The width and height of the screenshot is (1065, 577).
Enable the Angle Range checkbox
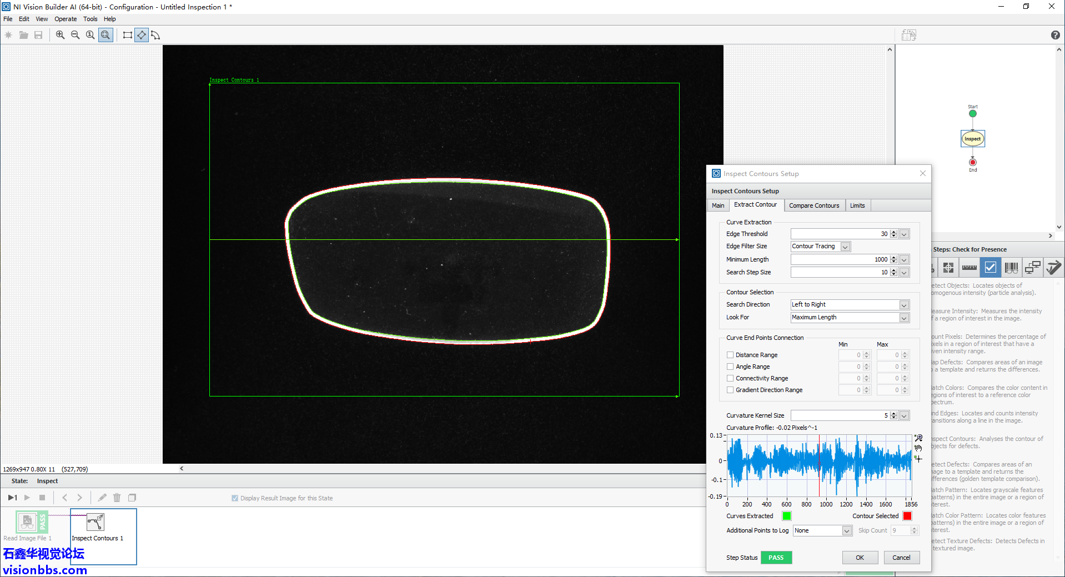(730, 367)
